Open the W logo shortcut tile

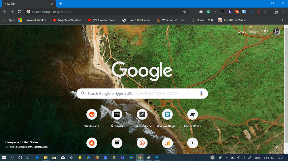pyautogui.click(x=117, y=143)
